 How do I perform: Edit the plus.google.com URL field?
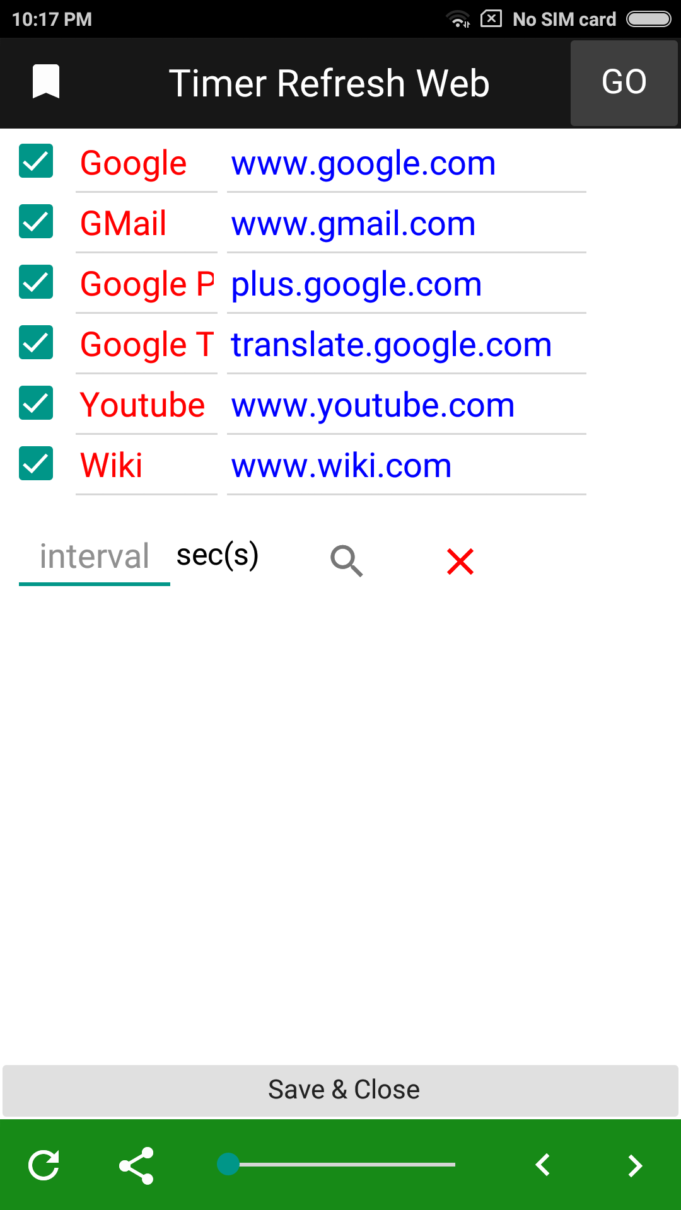[407, 285]
